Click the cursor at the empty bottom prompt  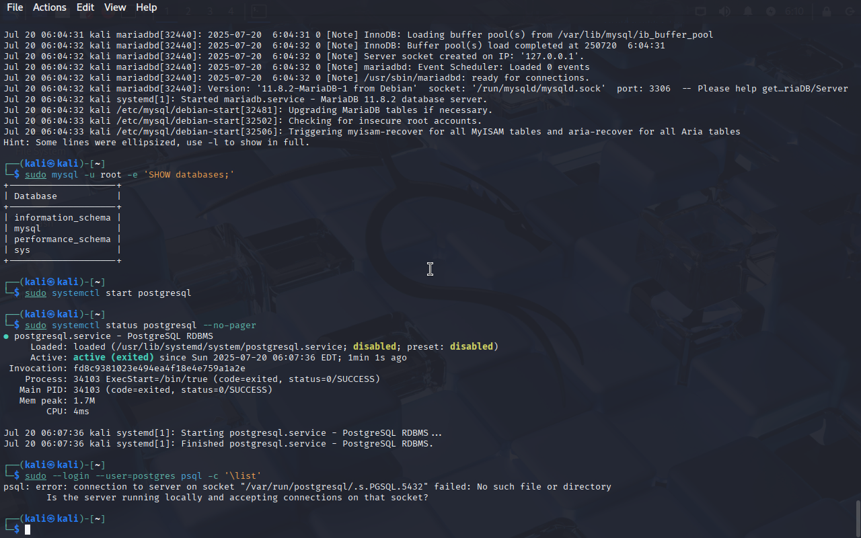tap(28, 530)
